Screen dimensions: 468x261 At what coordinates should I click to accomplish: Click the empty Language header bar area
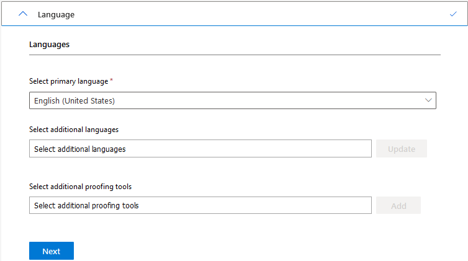261,14
